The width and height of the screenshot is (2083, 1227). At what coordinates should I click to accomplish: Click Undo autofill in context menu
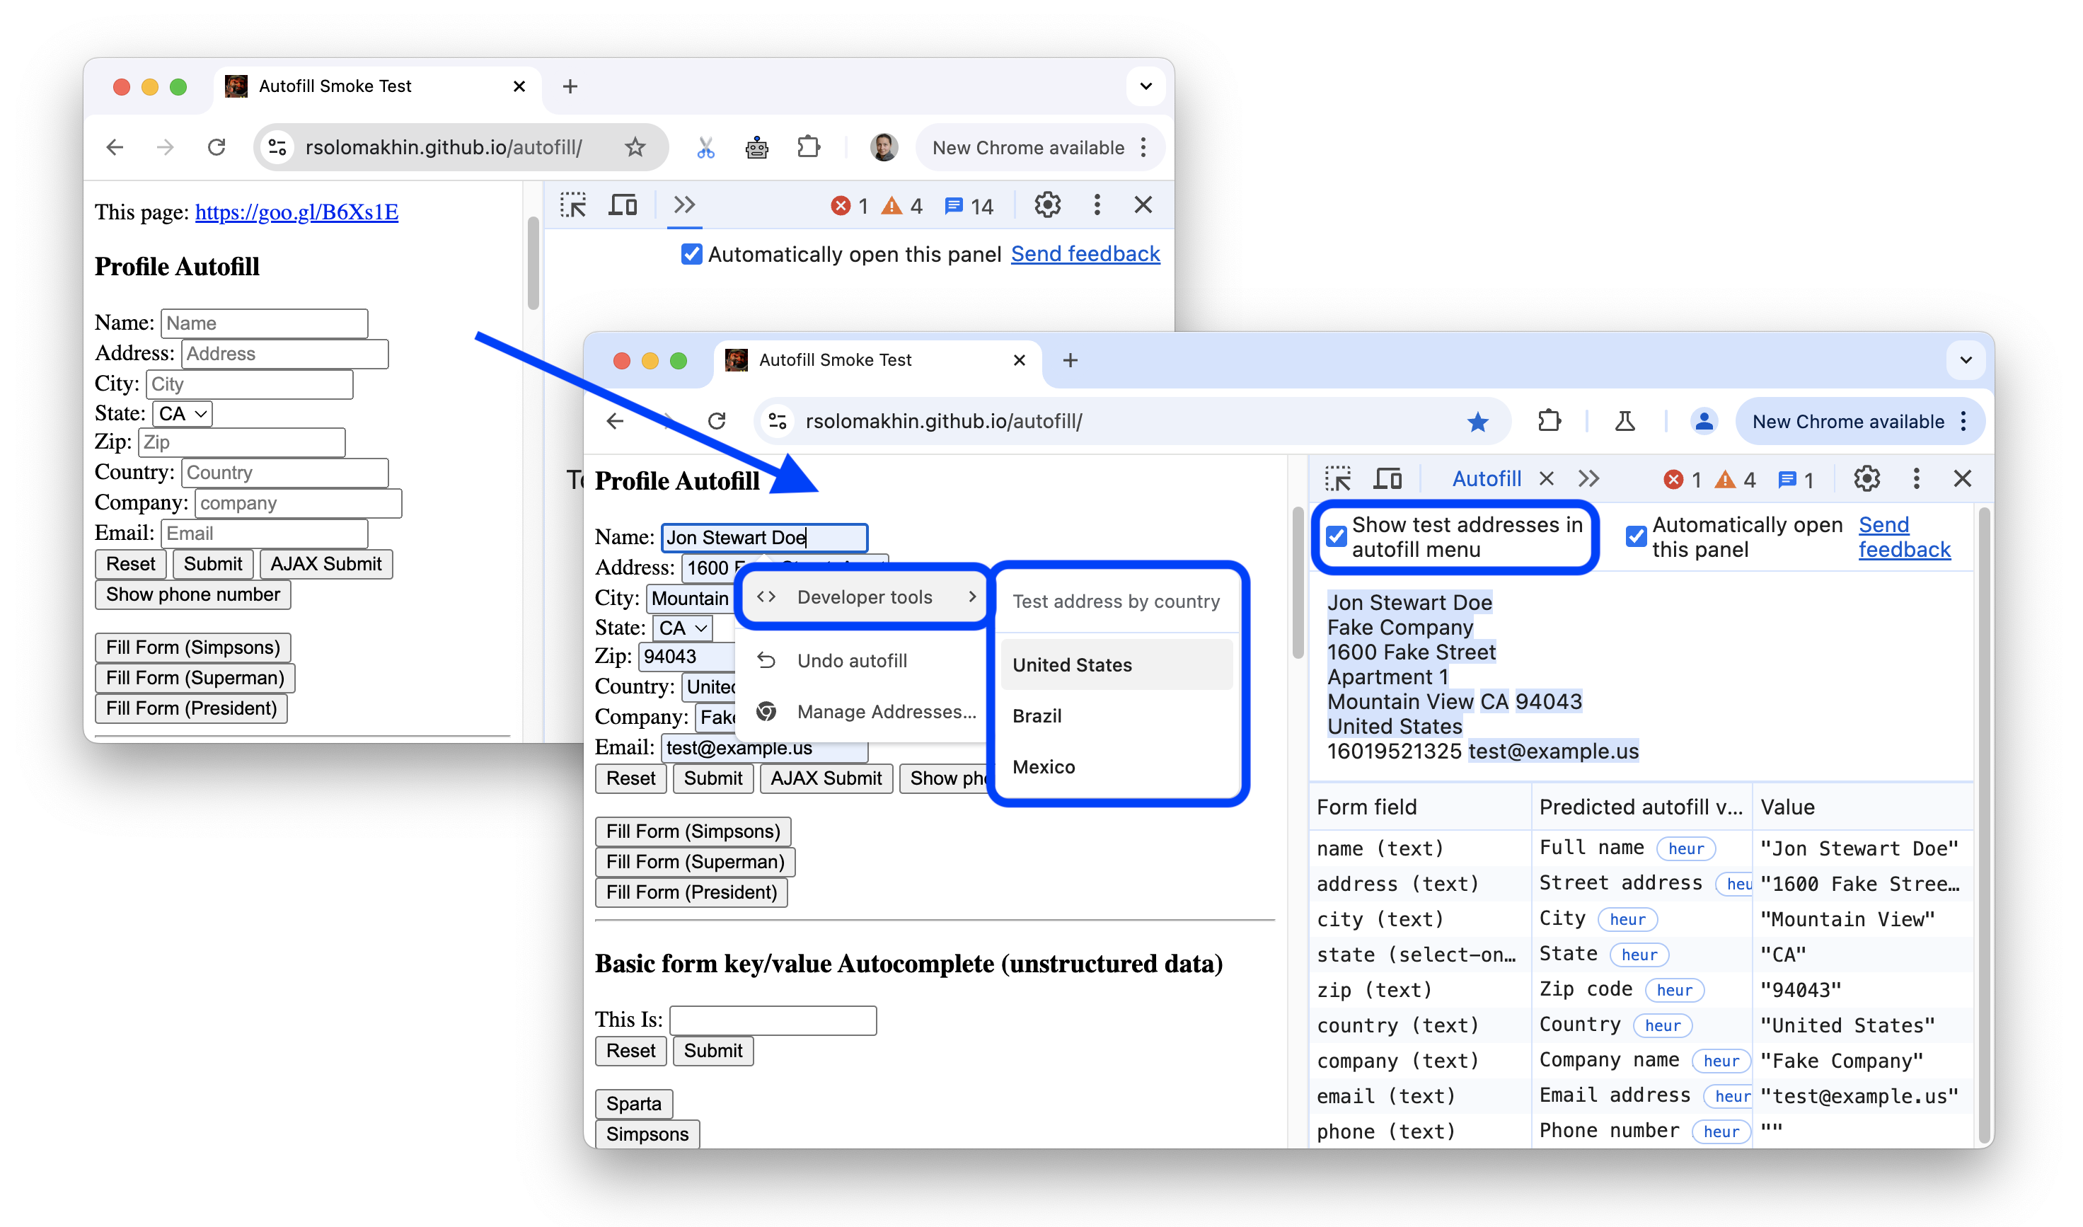point(850,660)
